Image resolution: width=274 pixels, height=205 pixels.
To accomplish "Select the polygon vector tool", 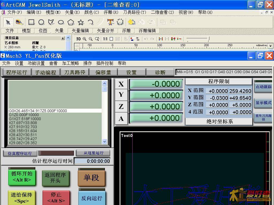I will coord(71,22).
